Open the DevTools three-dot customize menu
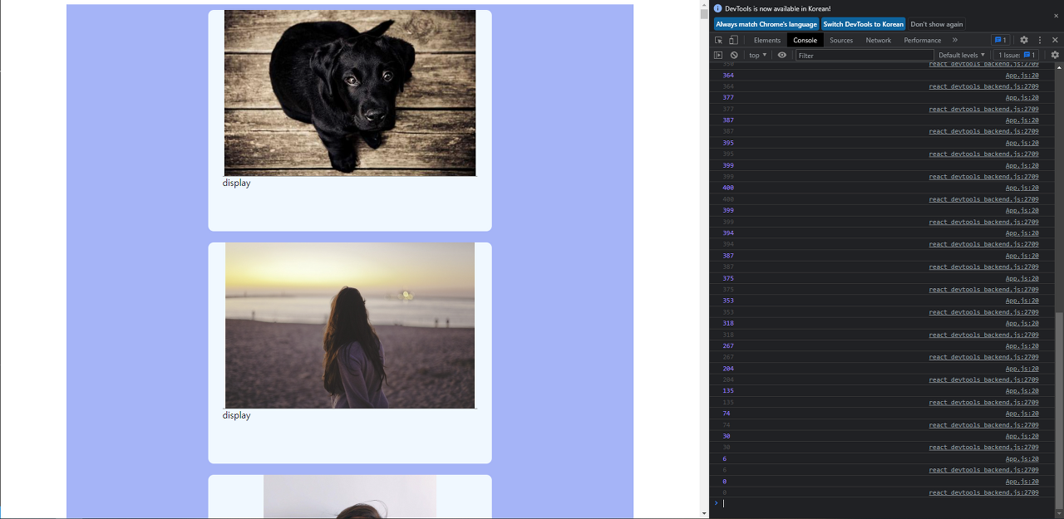The height and width of the screenshot is (519, 1064). click(1039, 40)
